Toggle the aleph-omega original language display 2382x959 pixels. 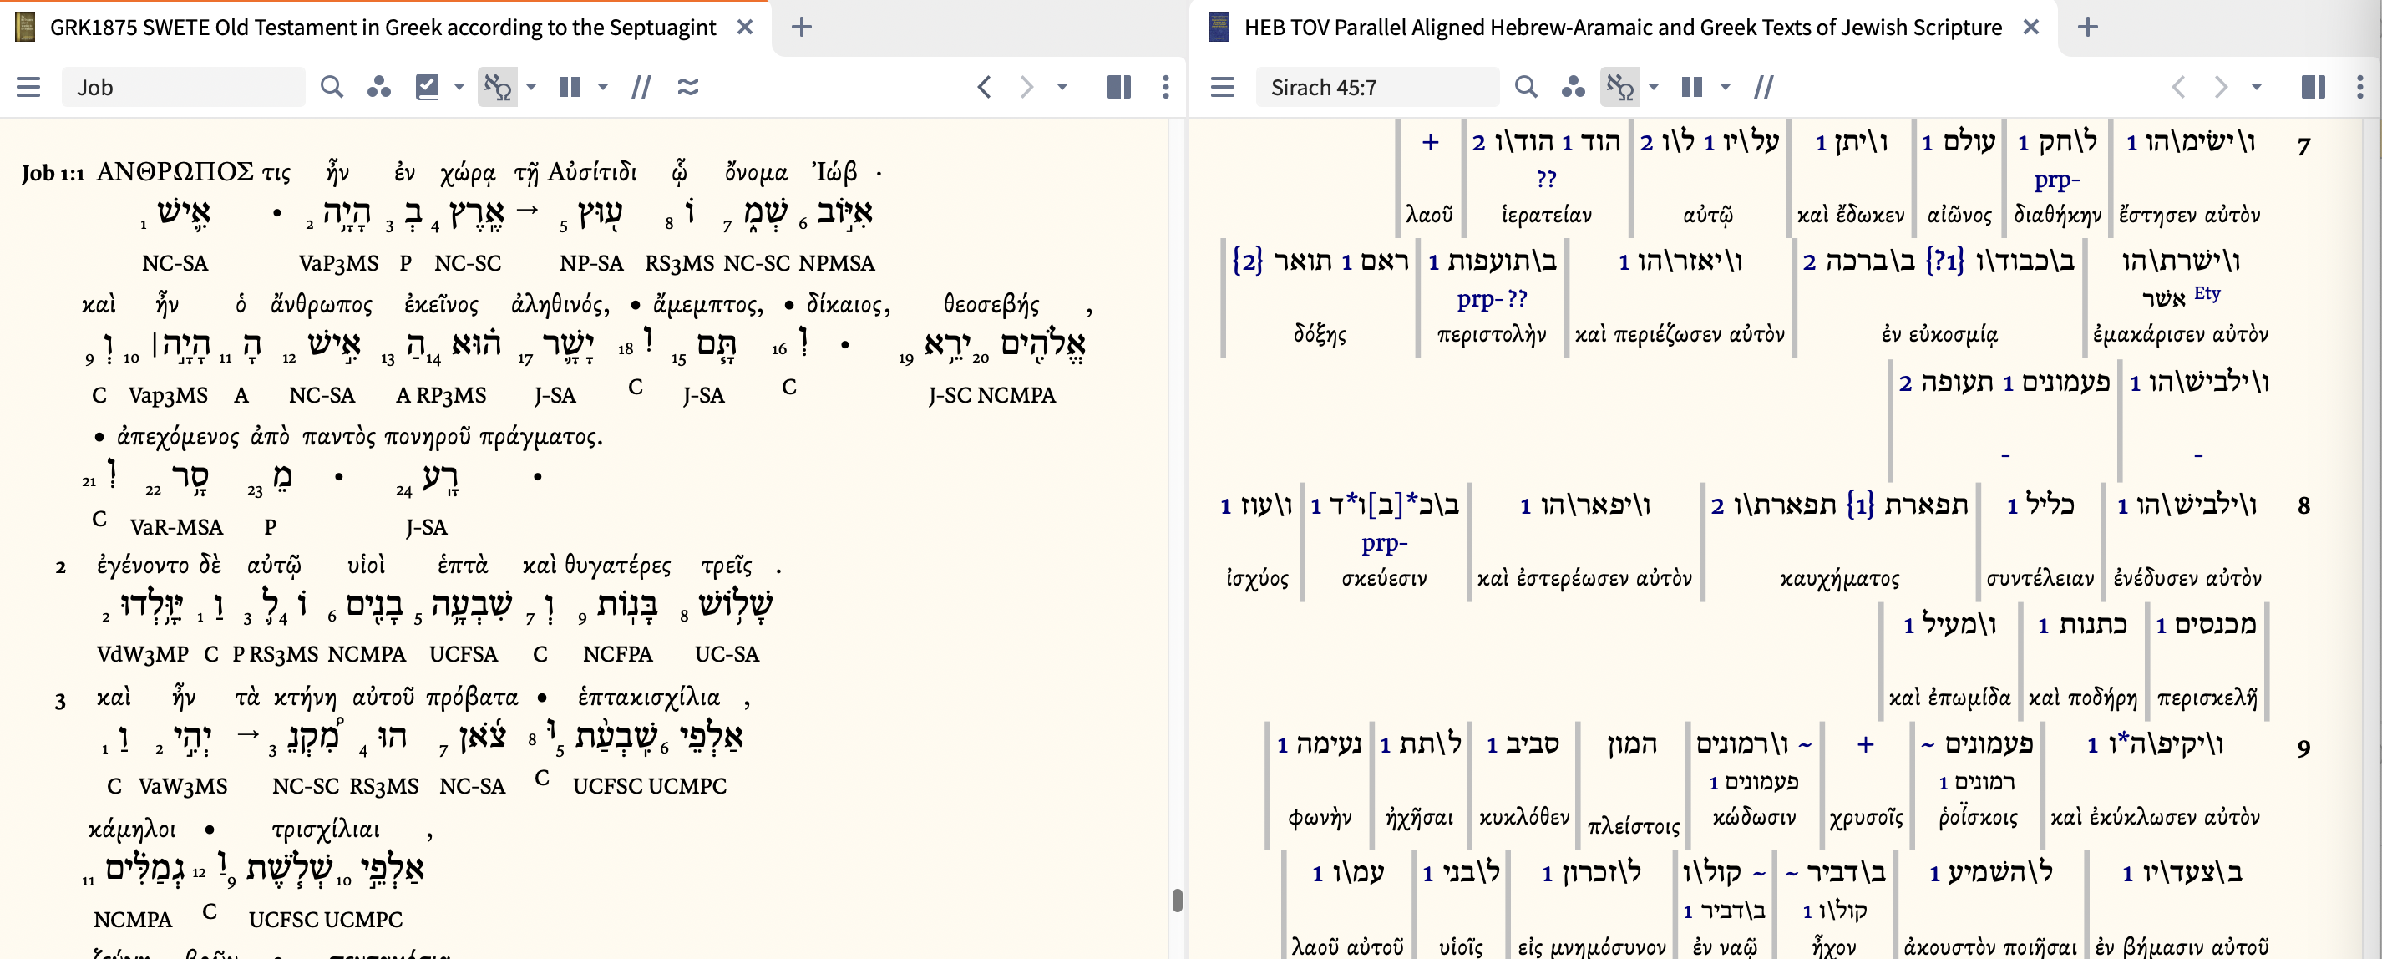point(499,87)
